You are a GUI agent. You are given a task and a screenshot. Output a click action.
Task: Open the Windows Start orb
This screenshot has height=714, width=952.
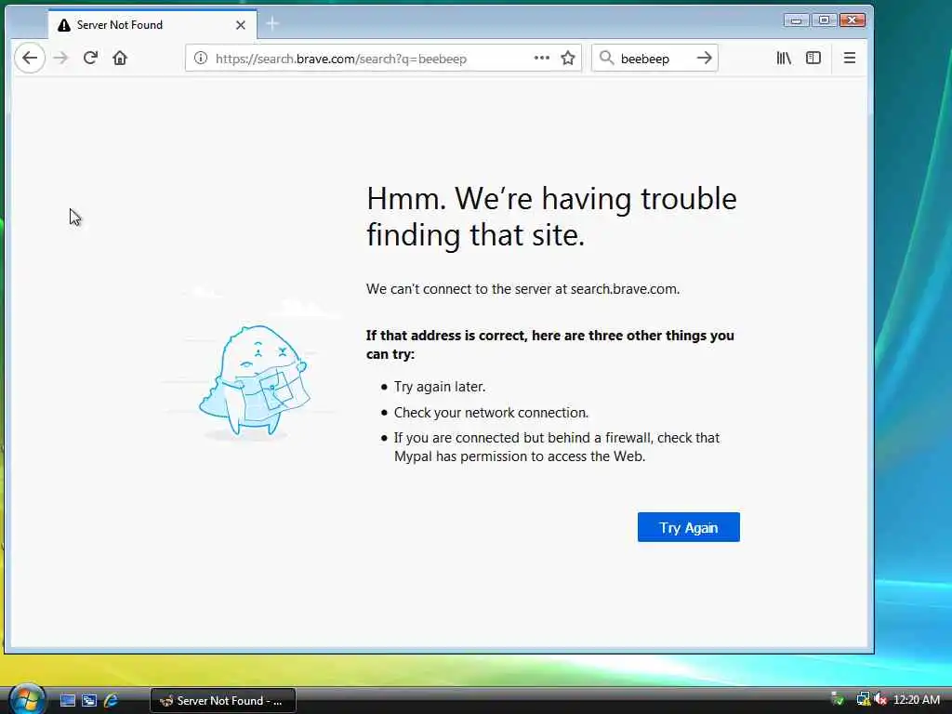click(x=27, y=699)
